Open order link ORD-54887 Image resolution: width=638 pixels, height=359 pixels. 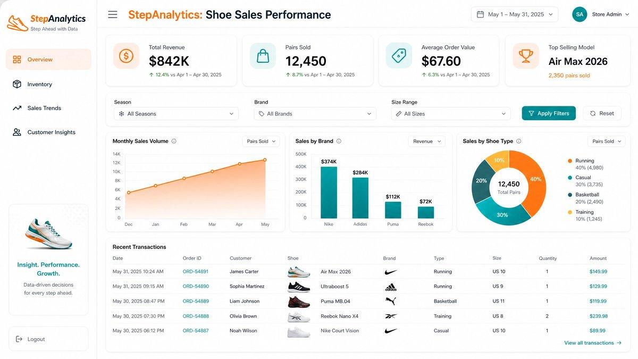coord(196,331)
